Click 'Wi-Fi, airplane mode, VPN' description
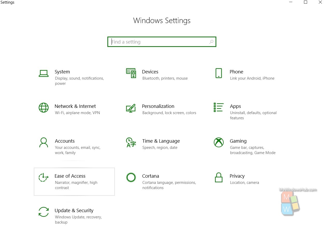Screen dimensions: 325x229 (77, 113)
